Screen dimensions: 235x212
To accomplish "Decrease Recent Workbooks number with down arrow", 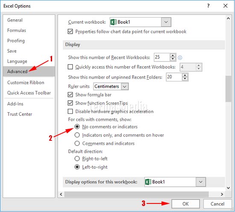I will pos(173,59).
